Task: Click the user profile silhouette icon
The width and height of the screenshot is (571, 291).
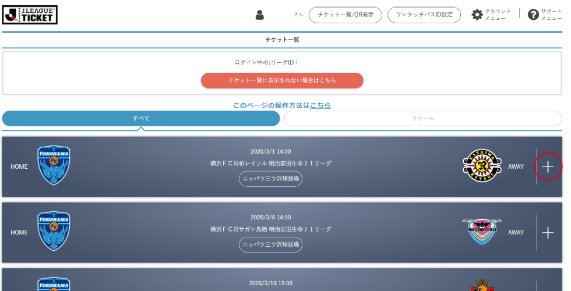Action: [260, 15]
